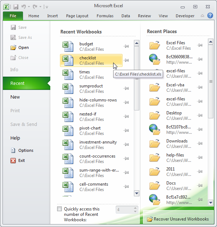This screenshot has height=227, width=217.
Task: Open the Customize Quick Access Toolbar dropdown
Action: click(x=47, y=7)
